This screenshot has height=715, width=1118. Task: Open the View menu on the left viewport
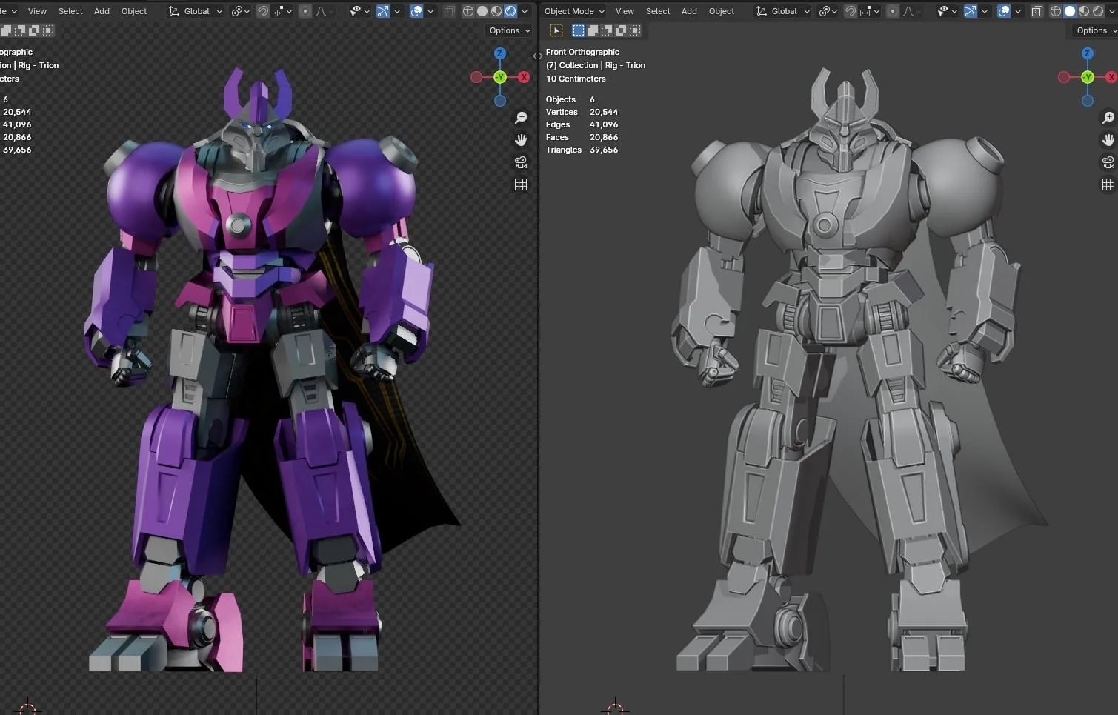(x=36, y=11)
